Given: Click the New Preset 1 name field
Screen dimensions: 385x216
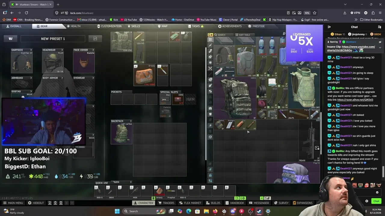Looking at the screenshot, I should click(53, 39).
